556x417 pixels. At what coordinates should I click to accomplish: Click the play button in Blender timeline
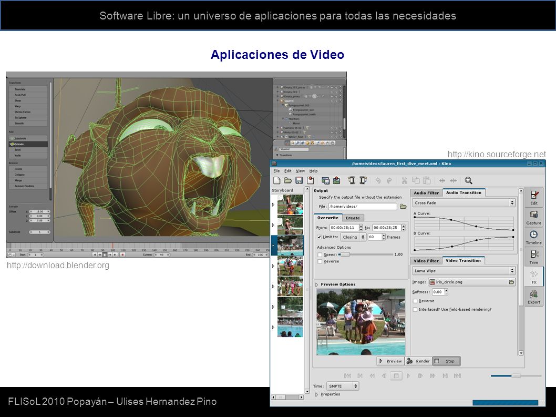105,255
